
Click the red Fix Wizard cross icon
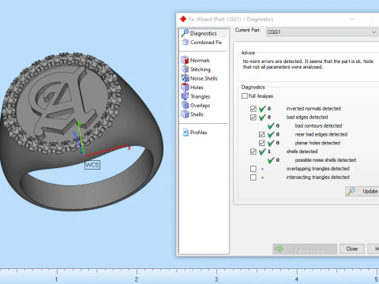[183, 19]
